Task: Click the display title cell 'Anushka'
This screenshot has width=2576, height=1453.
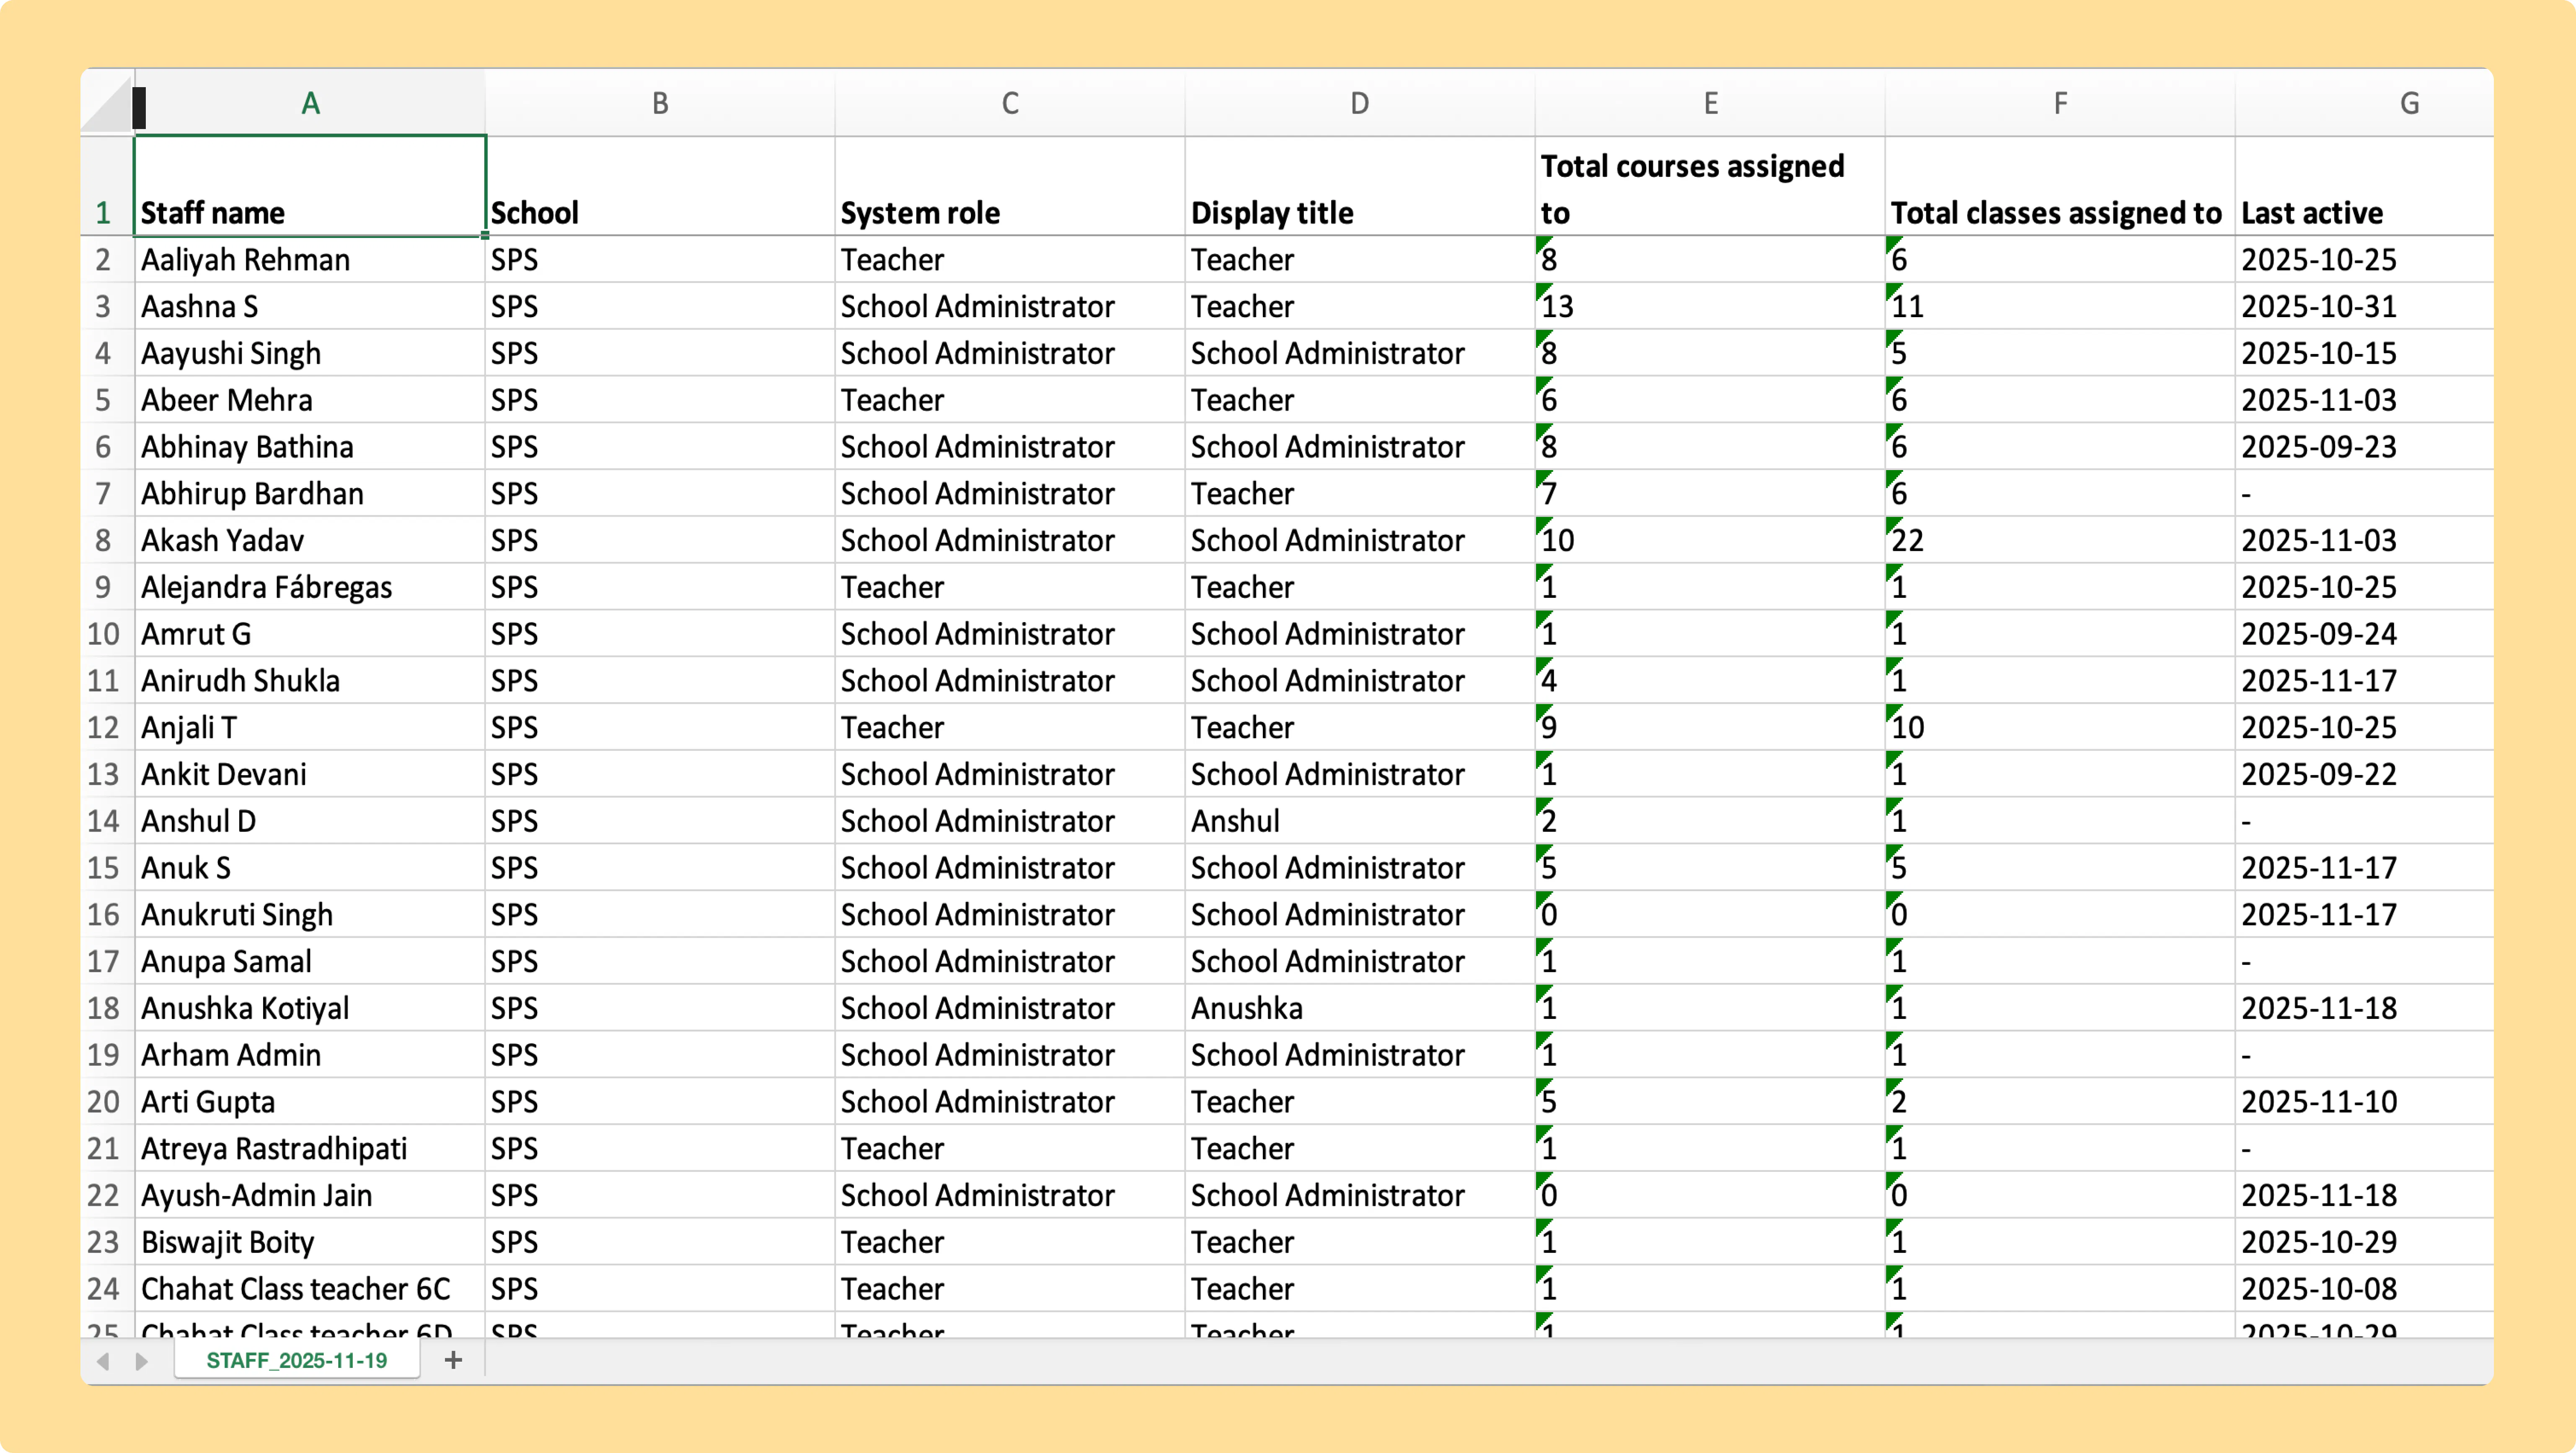Action: pos(1360,1008)
